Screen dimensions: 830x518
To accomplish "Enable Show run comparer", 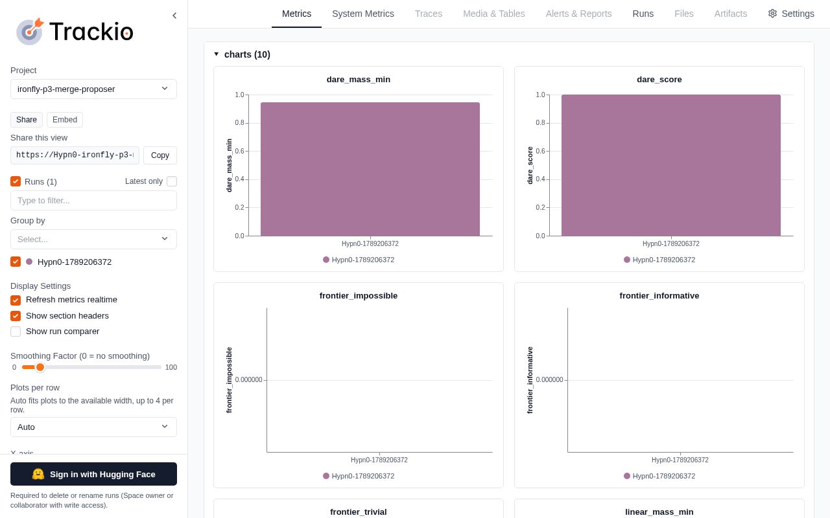I will pos(16,332).
